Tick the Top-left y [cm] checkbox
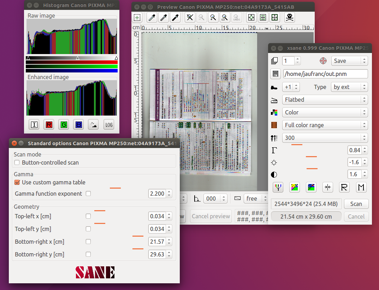This screenshot has height=290, width=379. pyautogui.click(x=88, y=229)
